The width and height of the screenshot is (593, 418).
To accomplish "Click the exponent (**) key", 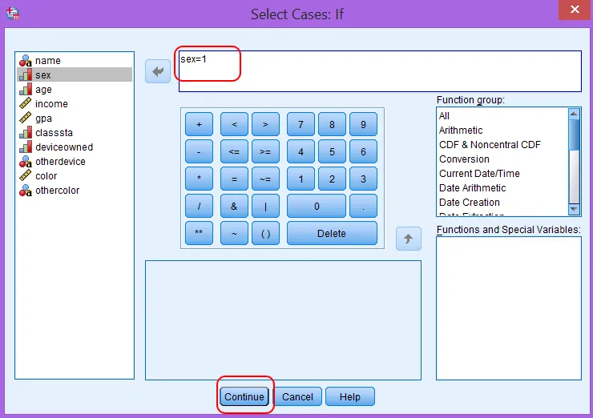I will tap(199, 233).
